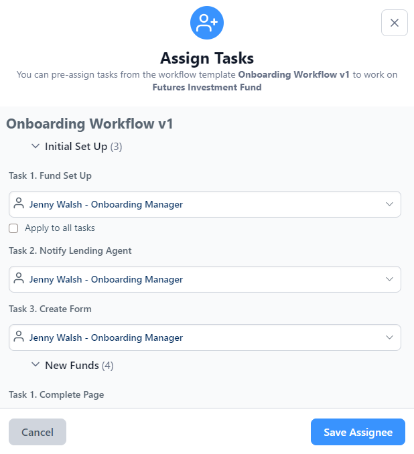
Task: Click the Initial Set Up (3) heading
Action: pyautogui.click(x=83, y=146)
